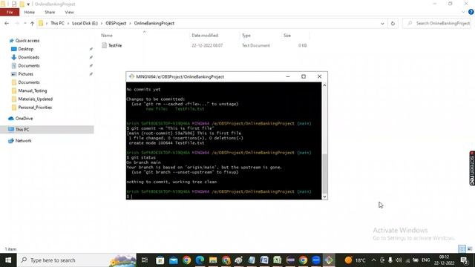475x267 pixels.
Task: Open Git Bash window menu icon
Action: [131, 76]
